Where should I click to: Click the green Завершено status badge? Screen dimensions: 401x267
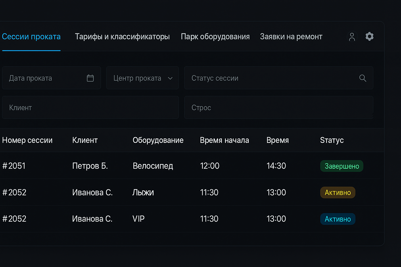click(x=341, y=166)
